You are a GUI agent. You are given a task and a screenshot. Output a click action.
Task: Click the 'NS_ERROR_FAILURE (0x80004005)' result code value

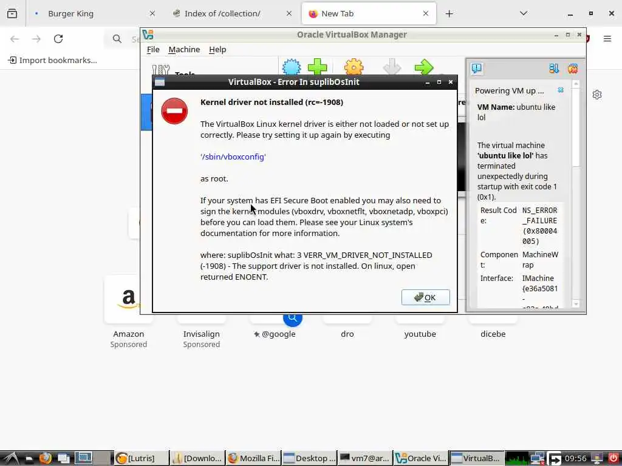coord(540,226)
